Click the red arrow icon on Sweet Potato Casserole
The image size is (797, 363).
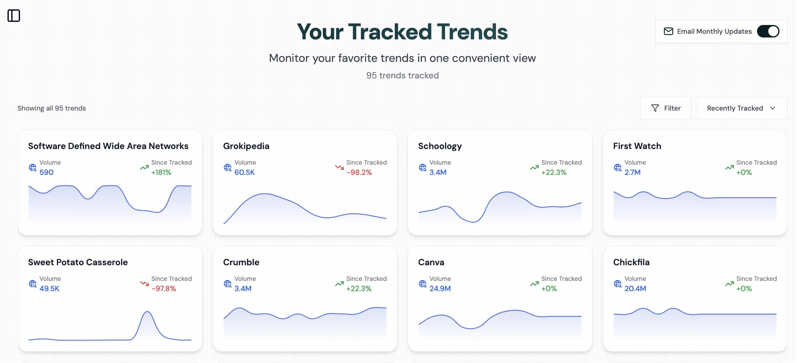click(144, 283)
